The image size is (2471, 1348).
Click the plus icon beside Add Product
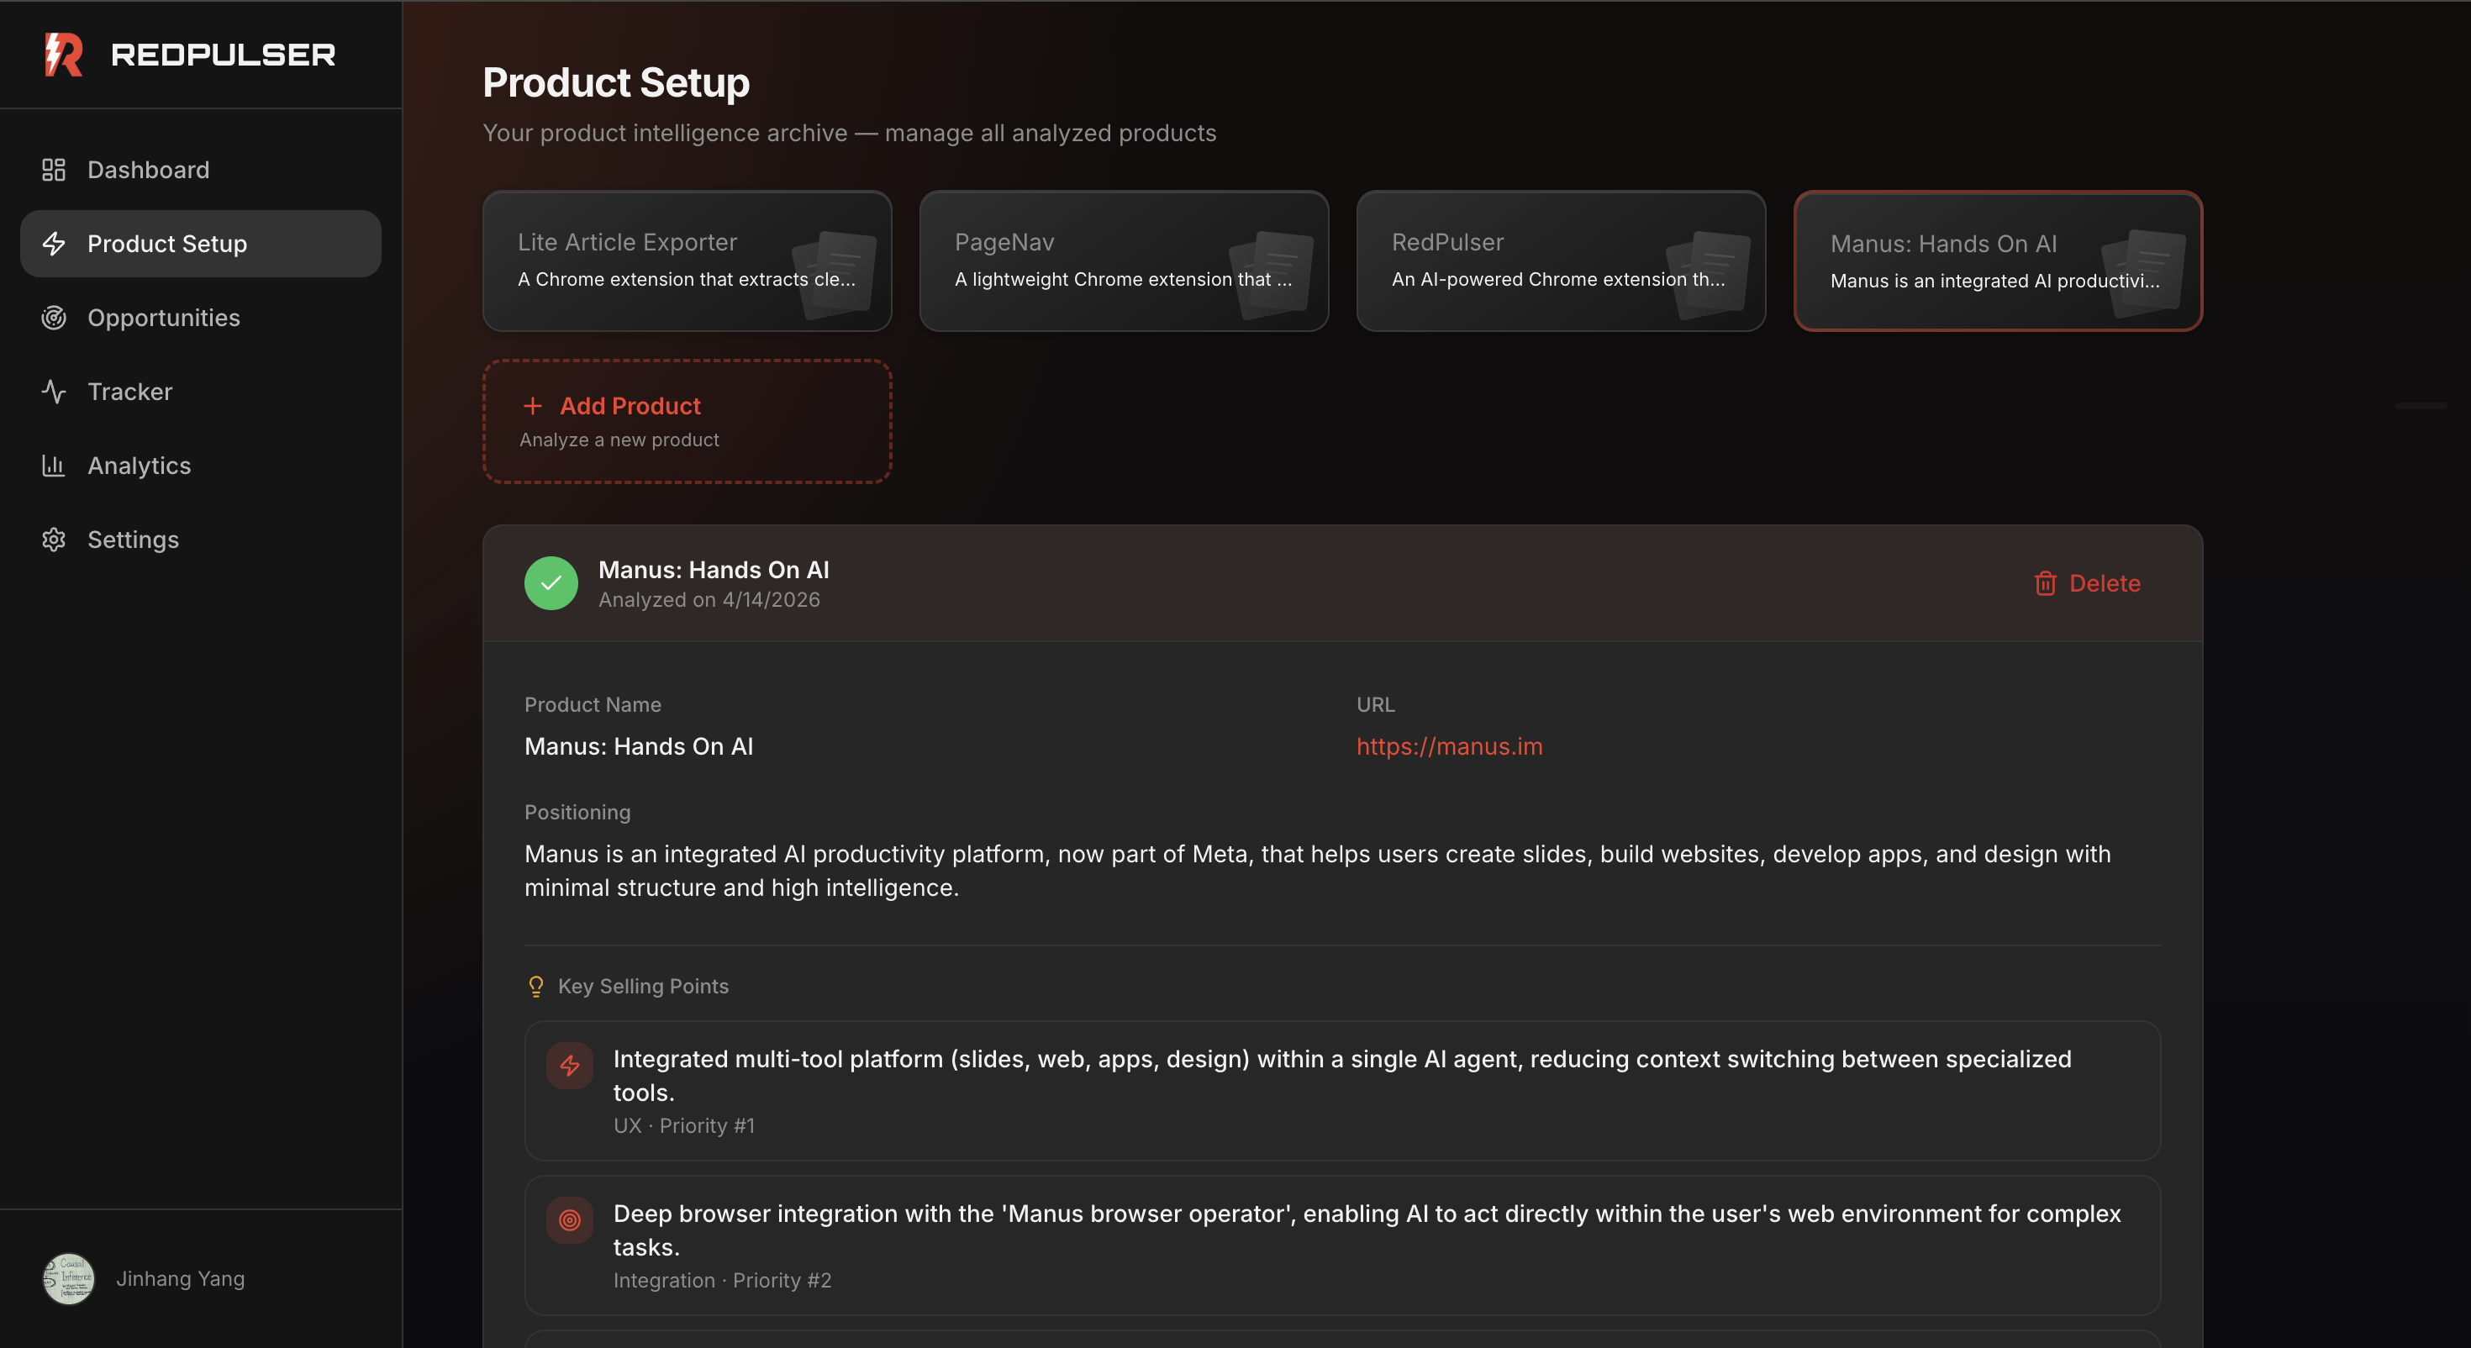tap(532, 406)
